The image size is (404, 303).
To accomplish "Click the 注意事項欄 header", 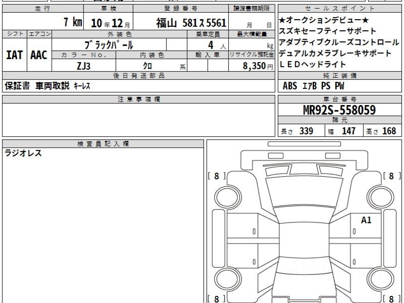I will [138, 99].
